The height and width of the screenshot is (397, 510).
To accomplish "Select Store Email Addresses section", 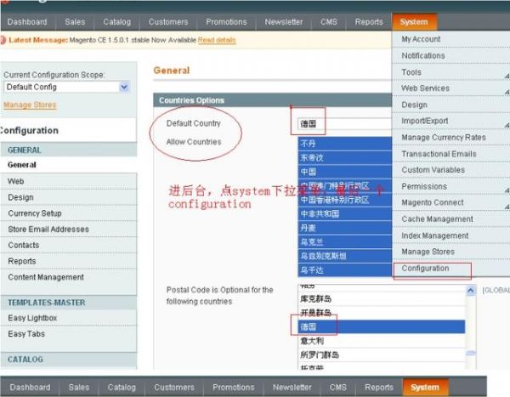I will click(48, 230).
